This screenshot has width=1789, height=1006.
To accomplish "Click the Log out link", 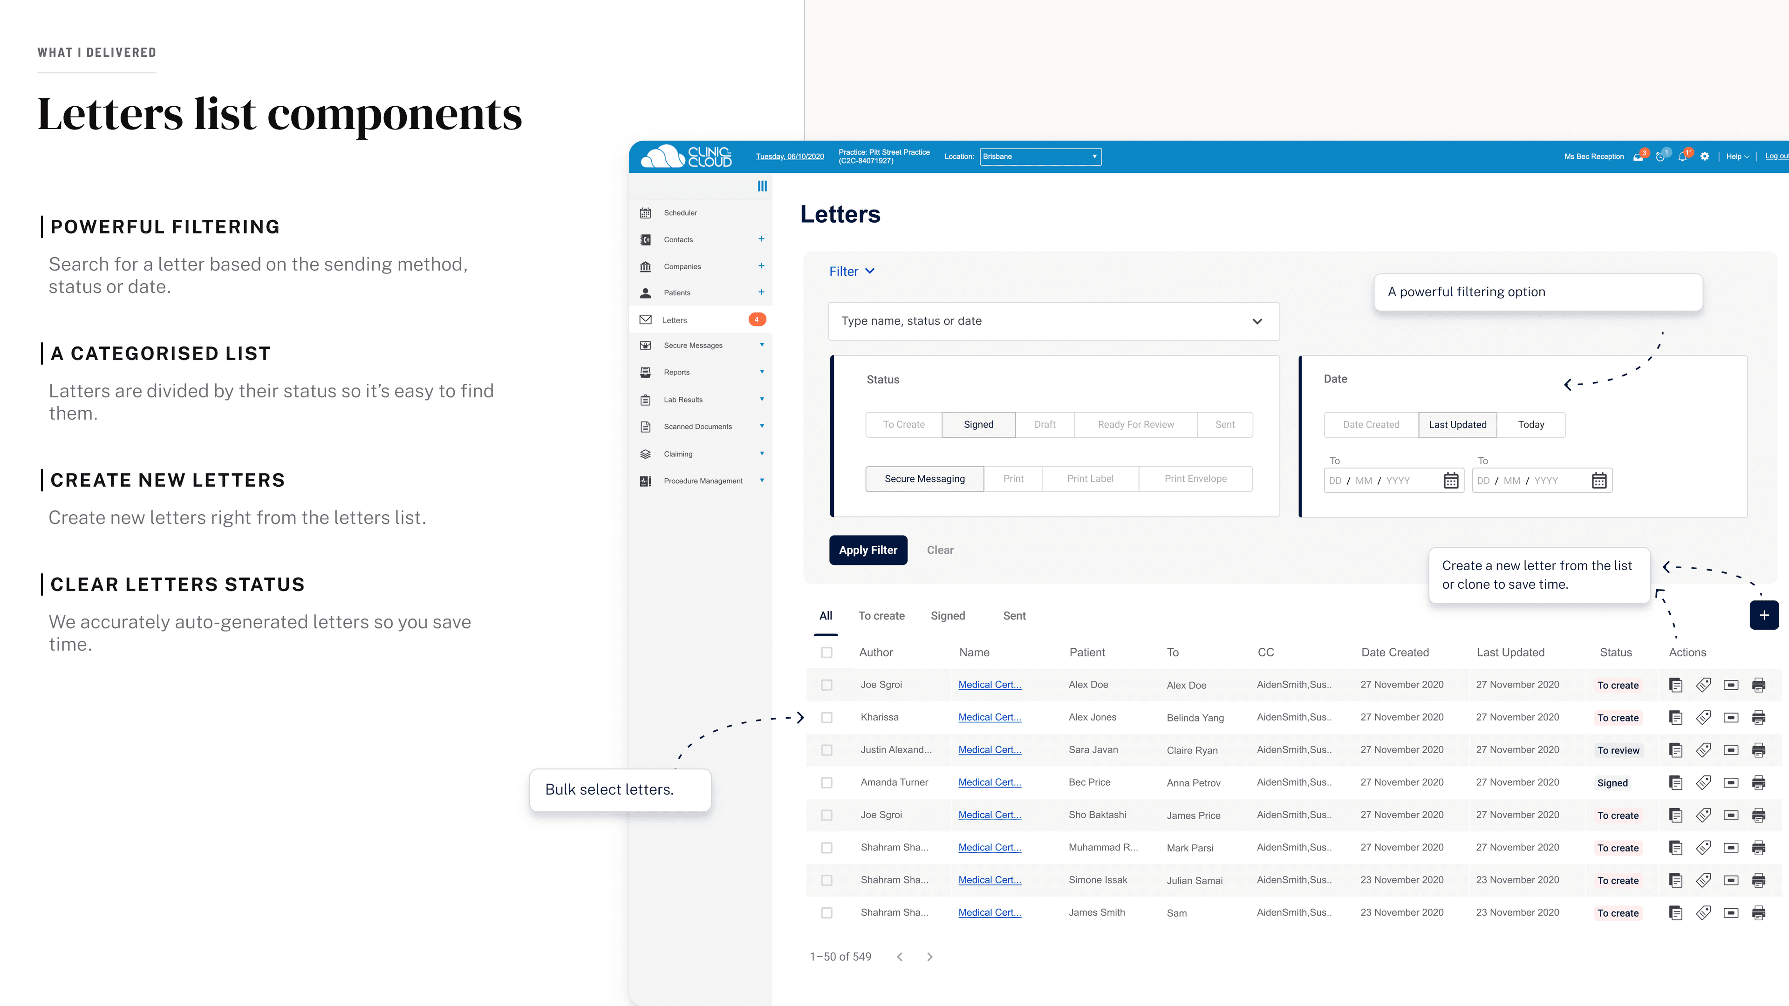I will [1776, 157].
